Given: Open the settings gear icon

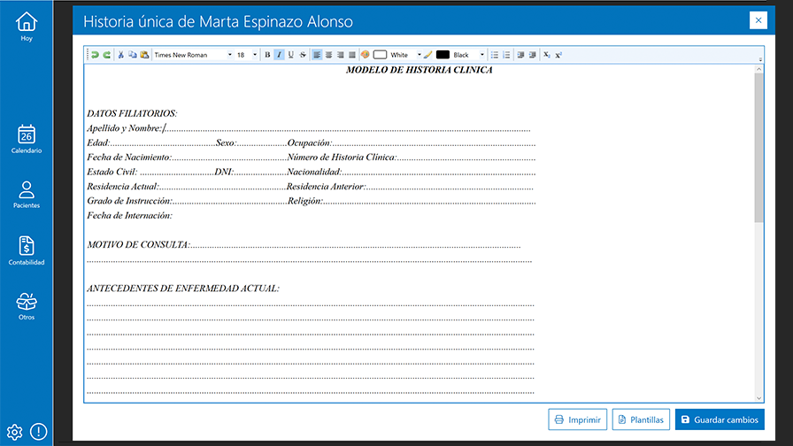Looking at the screenshot, I should click(x=14, y=432).
